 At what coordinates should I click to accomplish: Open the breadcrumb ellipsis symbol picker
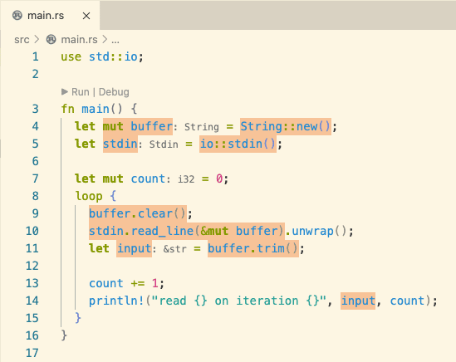(x=115, y=40)
